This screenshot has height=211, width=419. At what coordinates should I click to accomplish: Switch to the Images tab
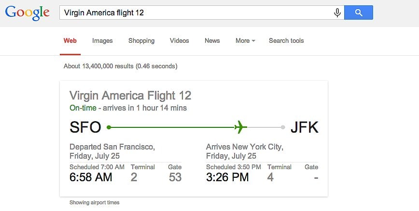(102, 41)
